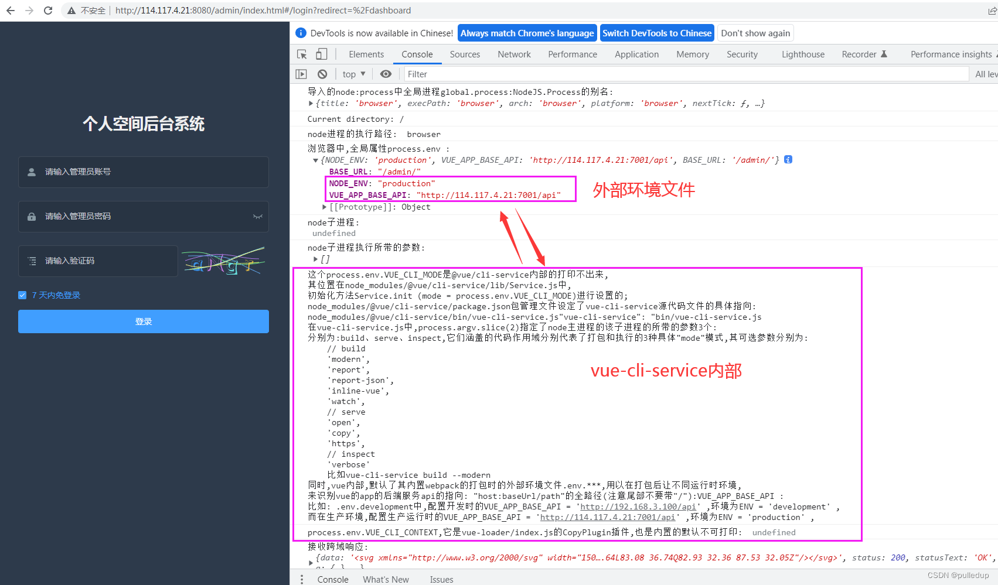Click the toggle device toolbar icon

click(x=321, y=53)
